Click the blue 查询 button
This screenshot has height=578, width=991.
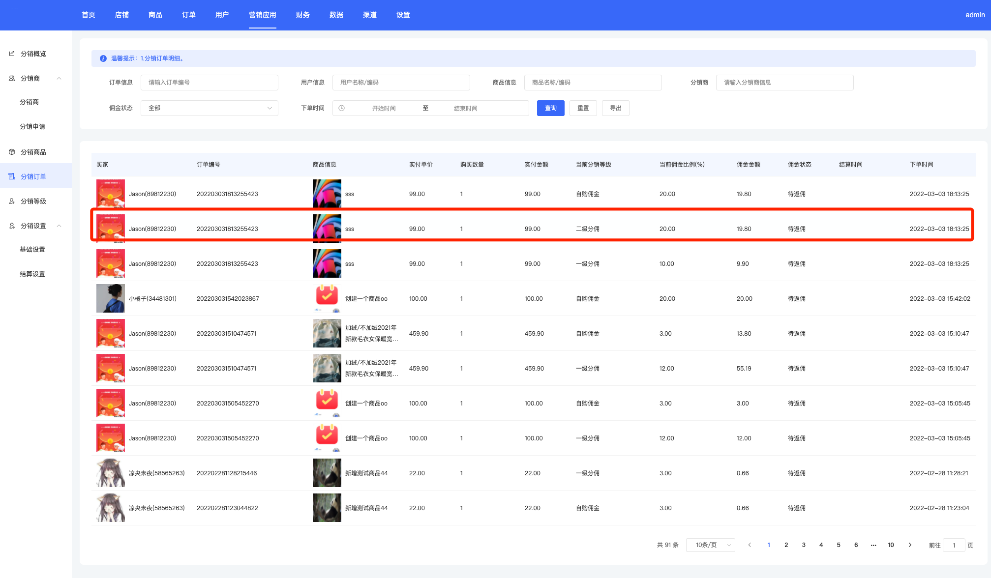550,108
